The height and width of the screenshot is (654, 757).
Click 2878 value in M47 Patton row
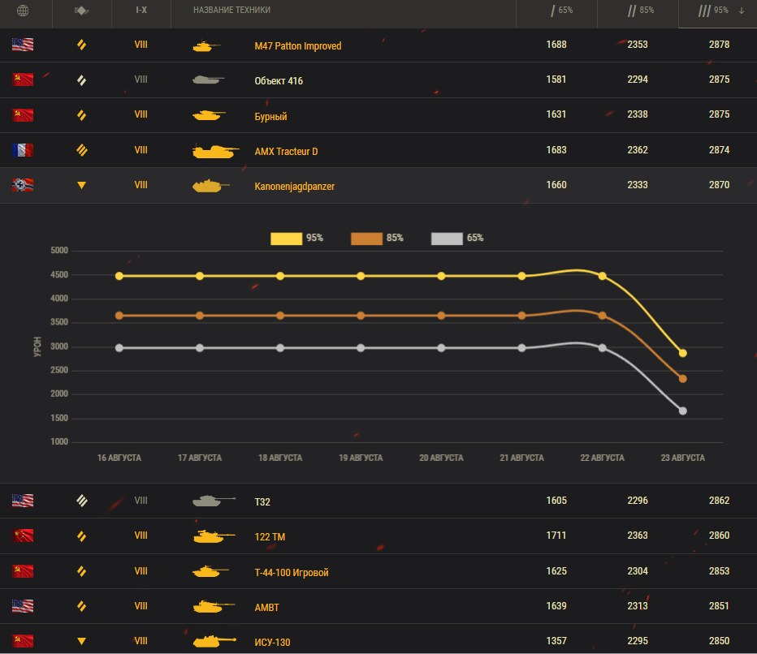719,45
